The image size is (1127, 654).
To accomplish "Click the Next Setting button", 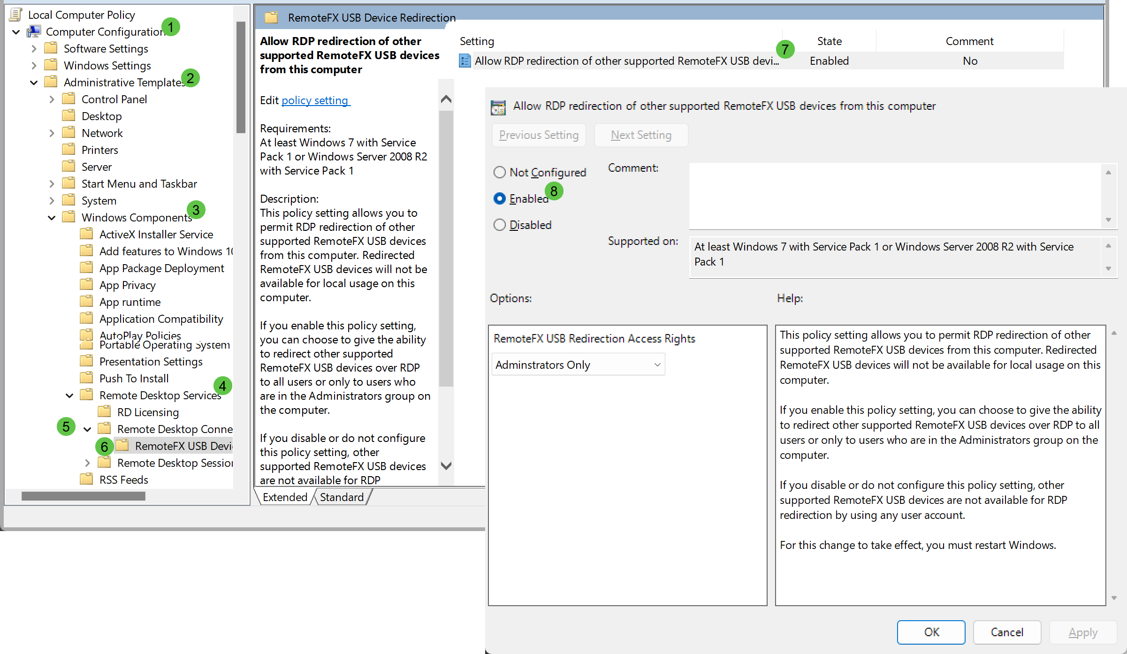I will tap(641, 135).
